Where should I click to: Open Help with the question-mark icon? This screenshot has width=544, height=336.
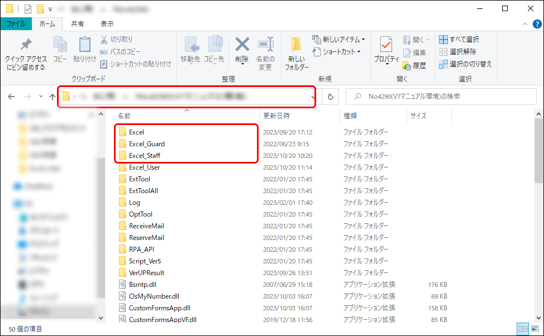(537, 24)
